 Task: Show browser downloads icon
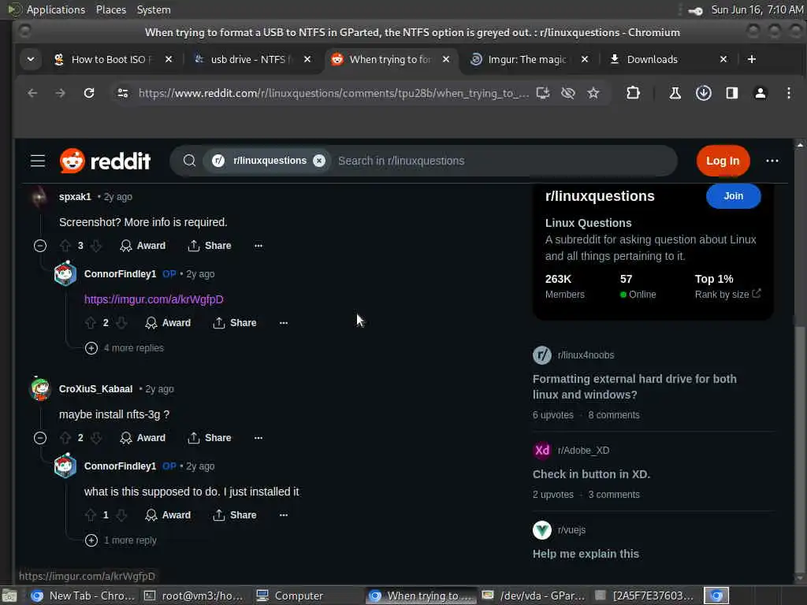(704, 93)
